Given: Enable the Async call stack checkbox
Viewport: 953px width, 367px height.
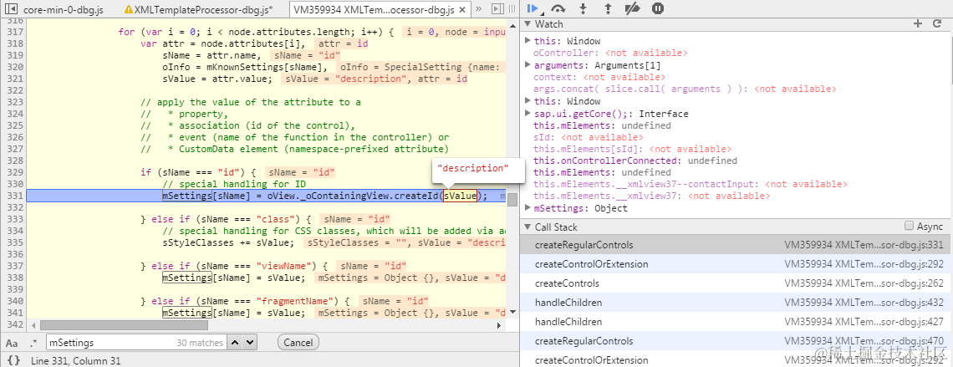Looking at the screenshot, I should [x=910, y=226].
